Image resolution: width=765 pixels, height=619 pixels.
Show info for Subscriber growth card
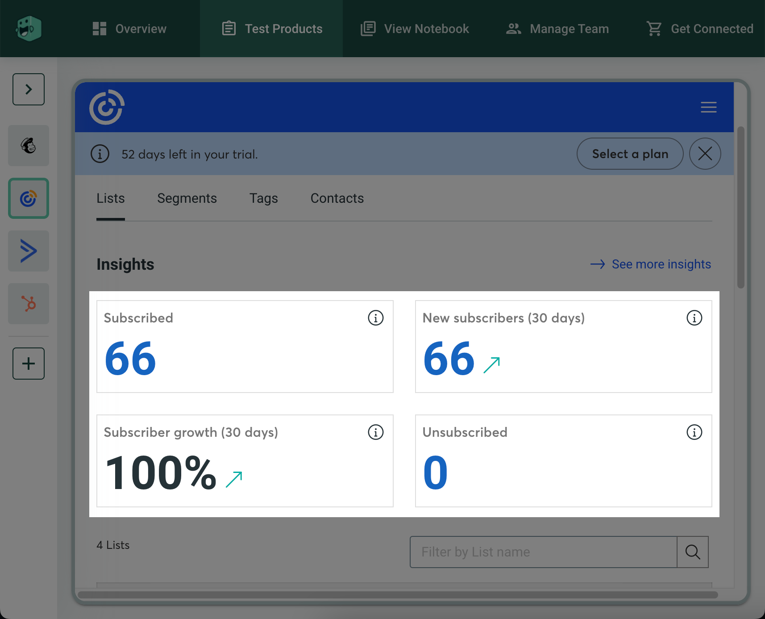[x=375, y=432]
